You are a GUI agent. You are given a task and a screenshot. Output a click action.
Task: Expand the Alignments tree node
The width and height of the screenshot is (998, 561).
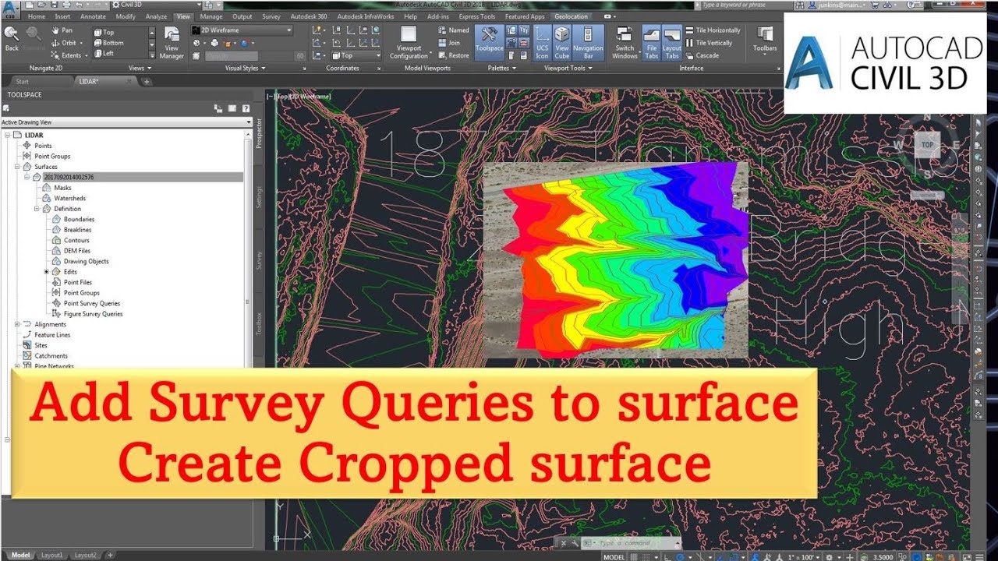(17, 324)
